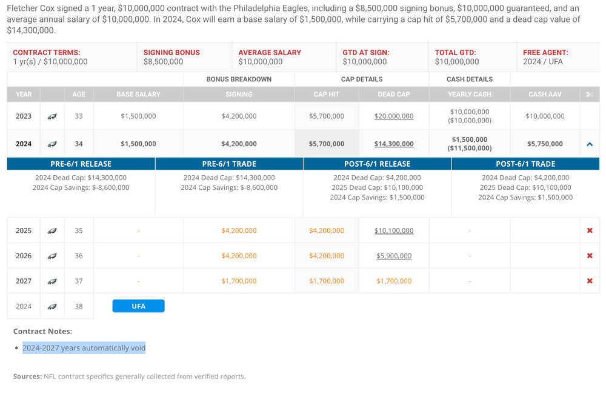This screenshot has height=405, width=606.
Task: Switch to the POST-6/1 RELEASE tab
Action: [x=377, y=164]
